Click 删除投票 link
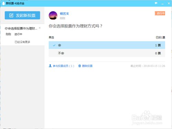This screenshot has height=129, width=172. 87,66
